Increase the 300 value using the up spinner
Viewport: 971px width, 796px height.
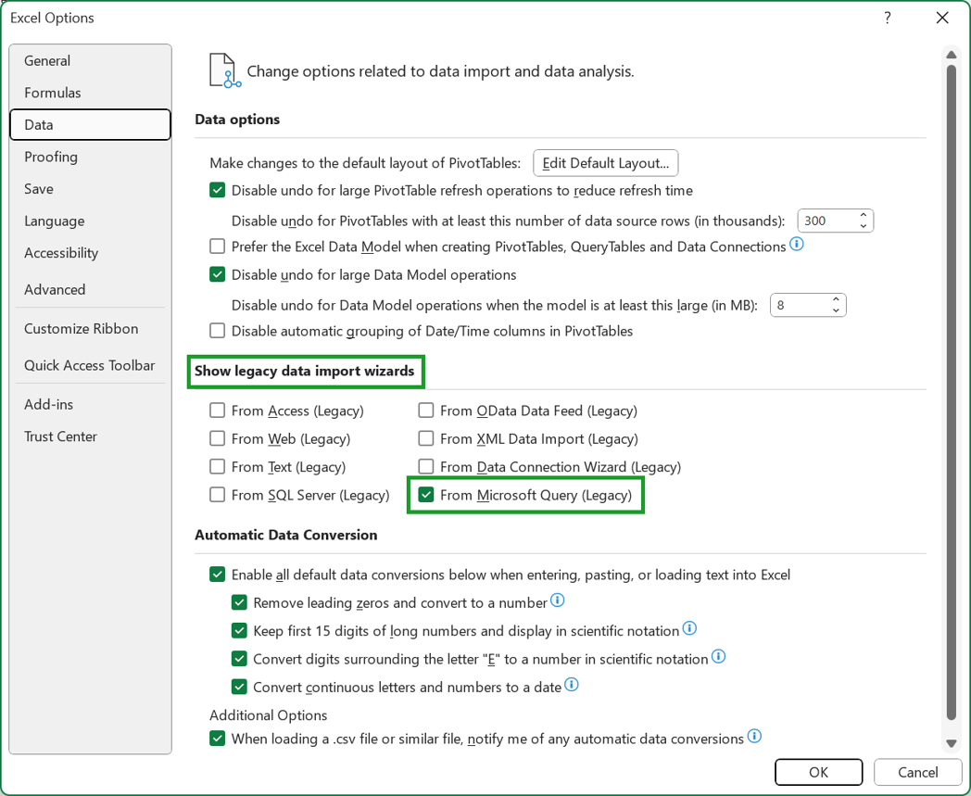[x=863, y=215]
